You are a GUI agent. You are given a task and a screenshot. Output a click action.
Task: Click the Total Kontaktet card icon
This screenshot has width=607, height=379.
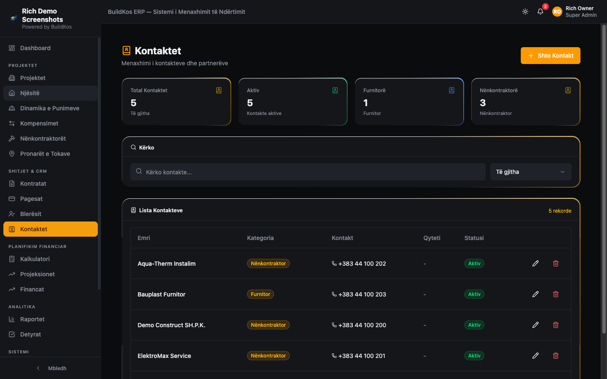tap(219, 90)
